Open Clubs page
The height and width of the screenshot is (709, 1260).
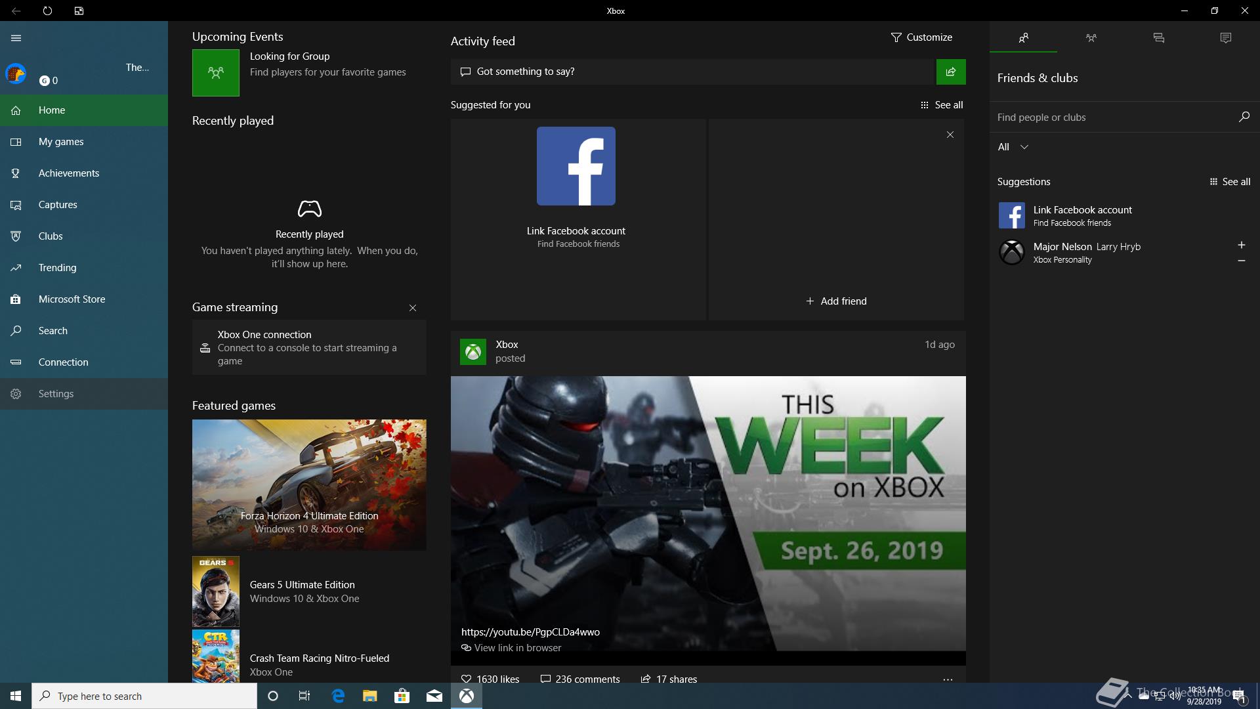coord(84,236)
